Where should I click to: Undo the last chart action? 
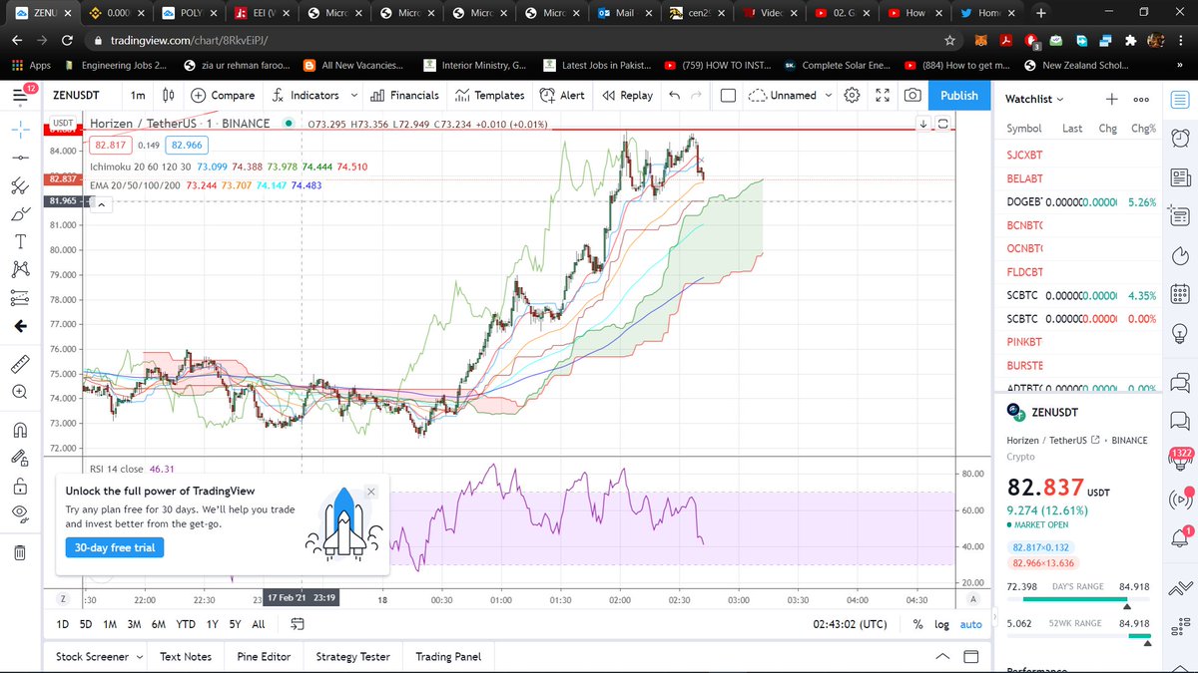click(x=675, y=95)
